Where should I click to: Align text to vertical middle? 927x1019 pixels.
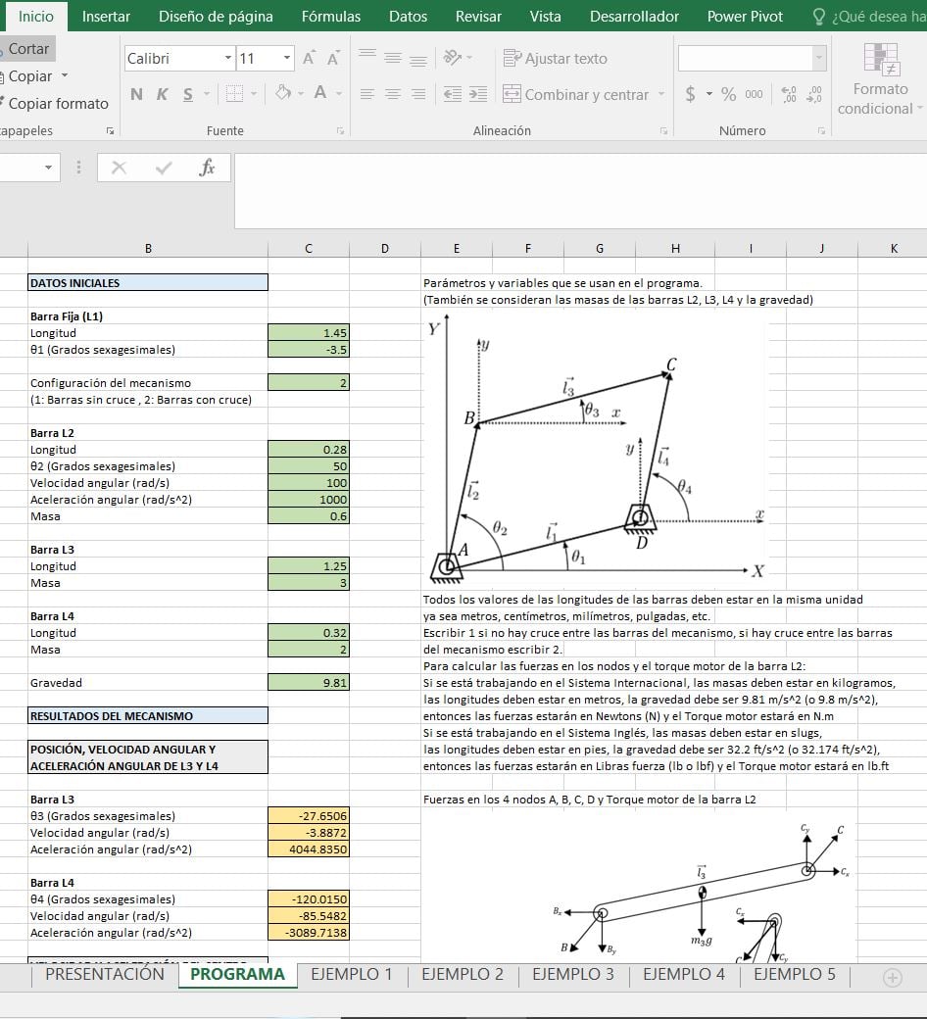click(393, 57)
